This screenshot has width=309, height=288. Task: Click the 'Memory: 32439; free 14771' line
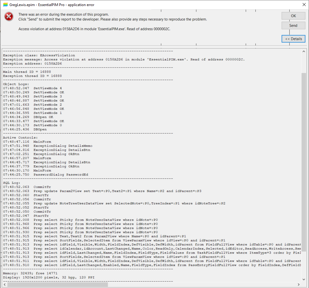click(x=30, y=273)
